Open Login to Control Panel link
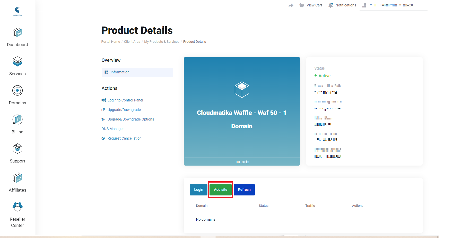The height and width of the screenshot is (240, 453). pyautogui.click(x=125, y=100)
